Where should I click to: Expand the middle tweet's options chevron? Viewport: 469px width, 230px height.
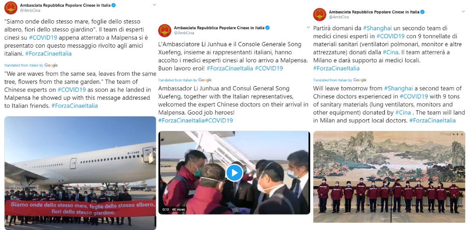pos(308,27)
